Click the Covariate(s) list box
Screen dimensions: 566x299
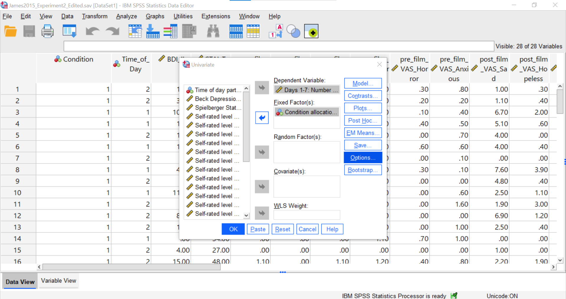click(x=307, y=186)
